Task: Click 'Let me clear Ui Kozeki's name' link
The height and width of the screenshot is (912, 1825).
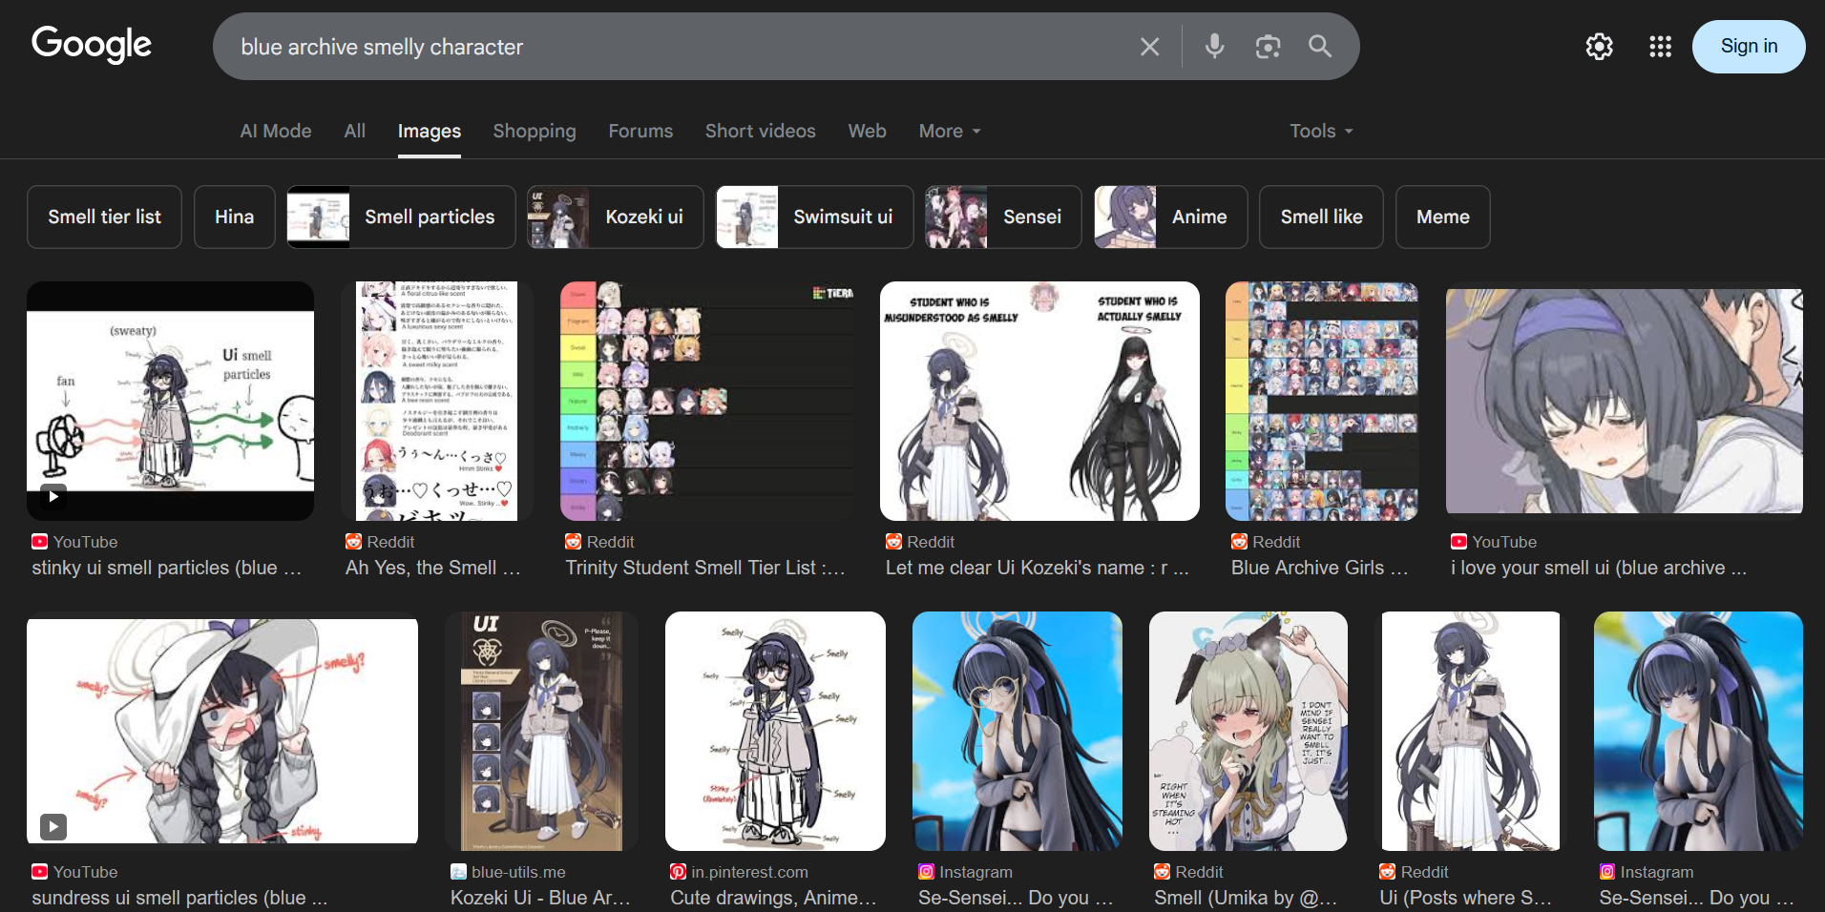Action: point(1038,568)
